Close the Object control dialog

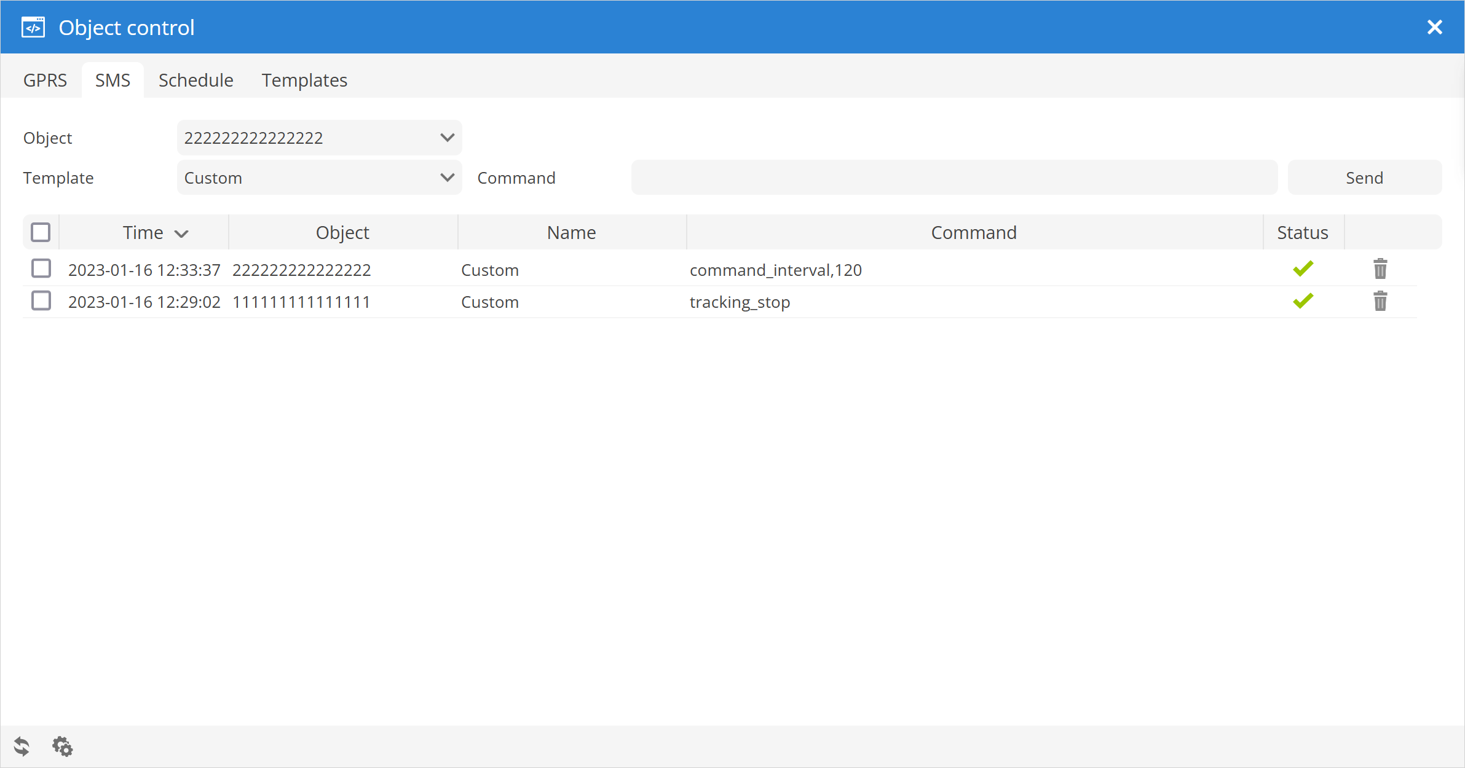click(1434, 28)
